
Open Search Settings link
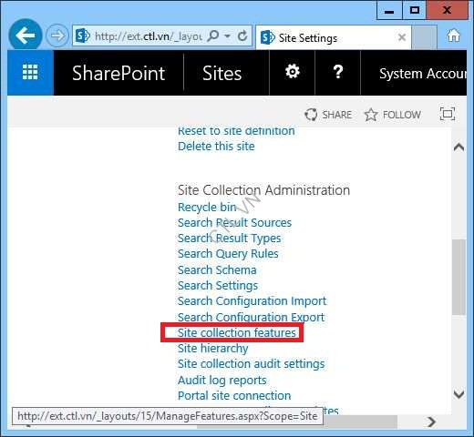pos(218,286)
